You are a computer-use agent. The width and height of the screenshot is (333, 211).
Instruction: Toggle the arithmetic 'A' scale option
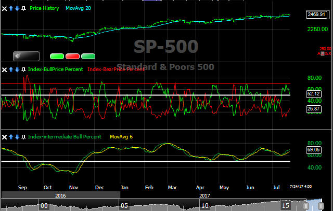coord(319,53)
